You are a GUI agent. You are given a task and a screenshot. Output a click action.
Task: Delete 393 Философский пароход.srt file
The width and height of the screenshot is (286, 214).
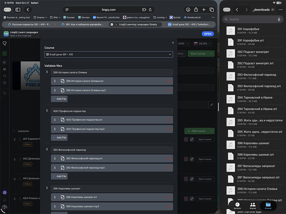(x=169, y=158)
